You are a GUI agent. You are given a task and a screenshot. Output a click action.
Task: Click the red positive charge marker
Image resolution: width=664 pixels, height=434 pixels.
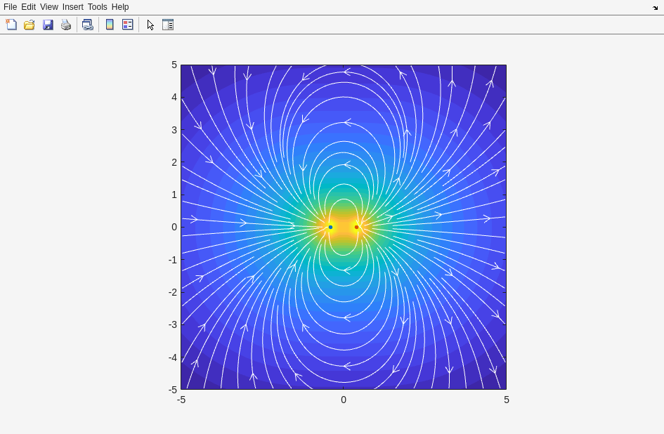[x=356, y=227]
